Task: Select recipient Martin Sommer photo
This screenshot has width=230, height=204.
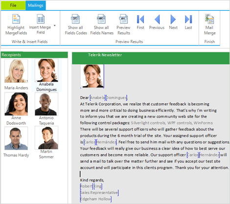Action: (46, 137)
